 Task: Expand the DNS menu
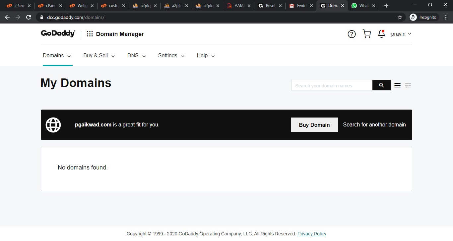pos(136,56)
